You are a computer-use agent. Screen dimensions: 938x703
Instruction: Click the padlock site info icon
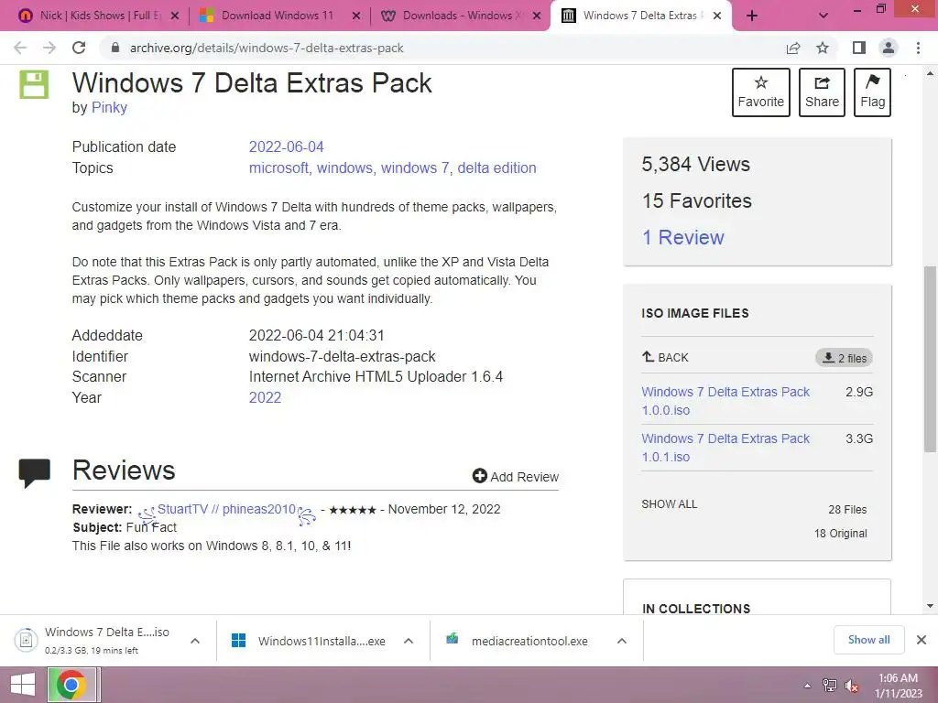point(115,48)
